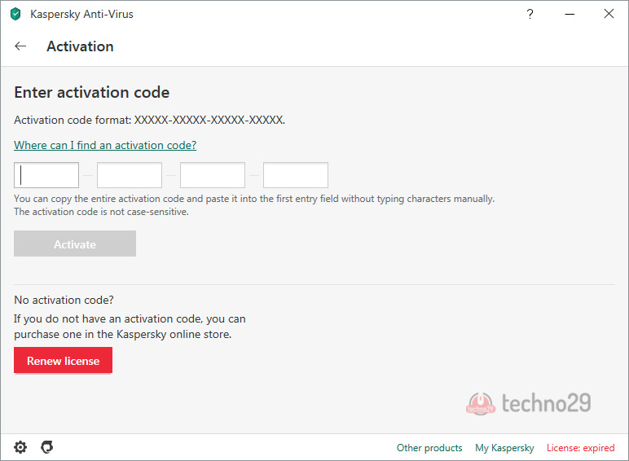Click the grey Activate button
The height and width of the screenshot is (461, 629).
(x=75, y=244)
